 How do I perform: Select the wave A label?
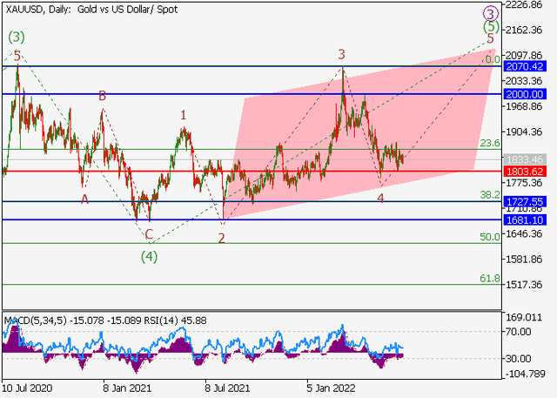[x=84, y=199]
